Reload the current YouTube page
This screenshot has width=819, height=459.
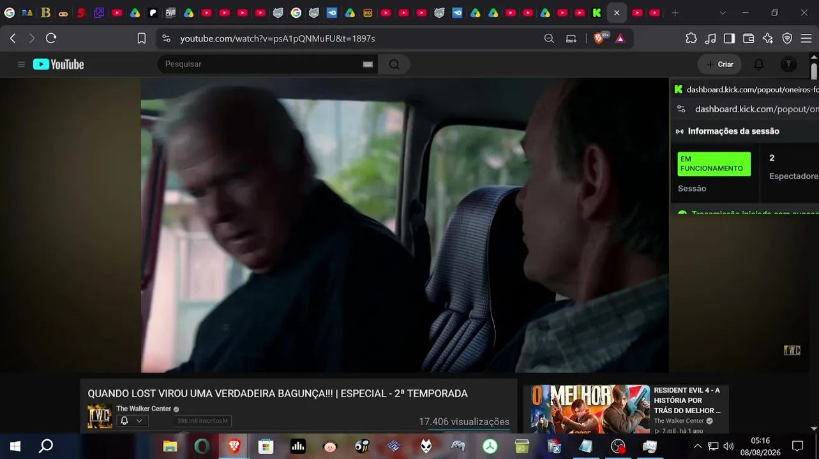(51, 38)
